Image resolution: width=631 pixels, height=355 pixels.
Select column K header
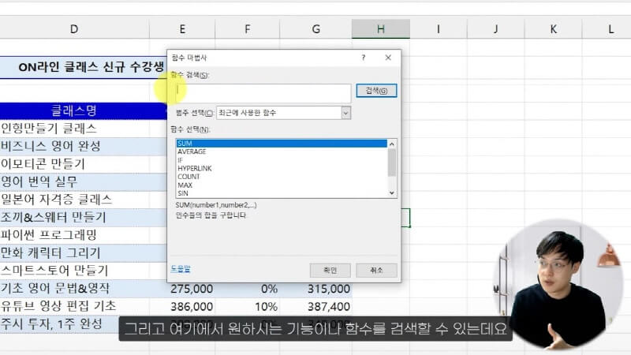[554, 29]
